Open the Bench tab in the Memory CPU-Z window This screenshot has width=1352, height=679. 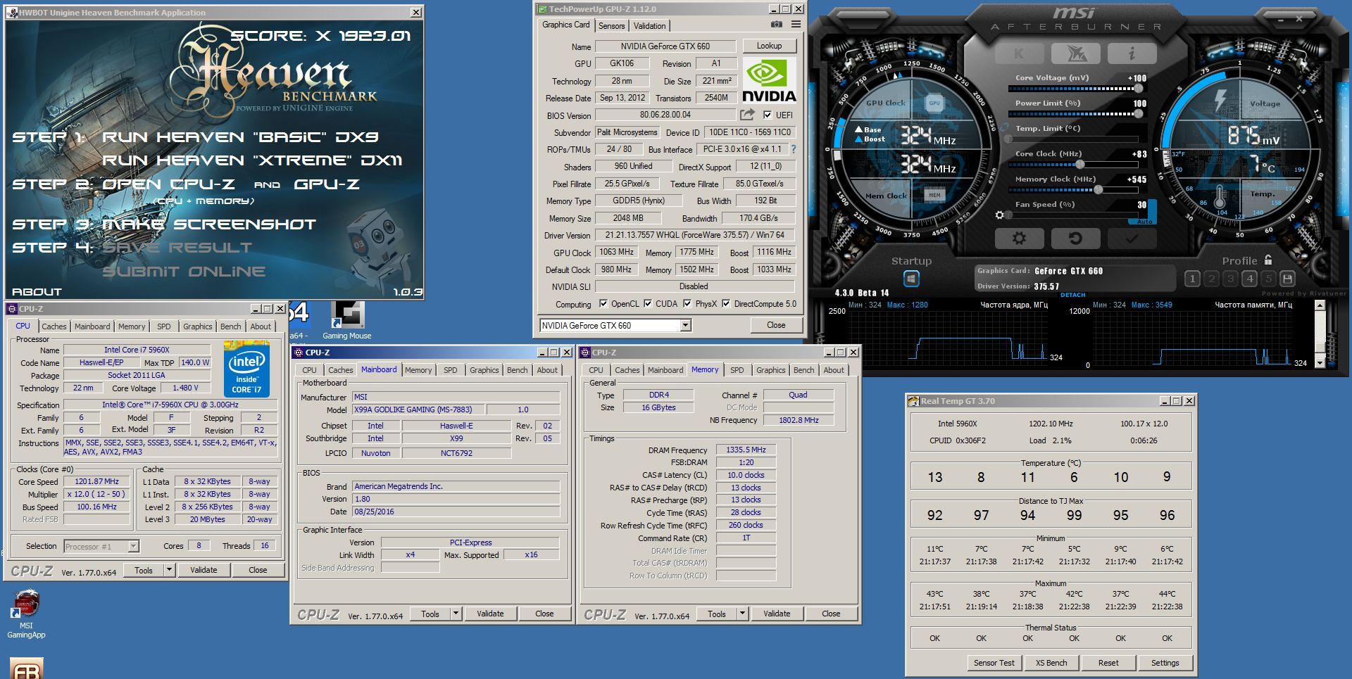pos(803,370)
